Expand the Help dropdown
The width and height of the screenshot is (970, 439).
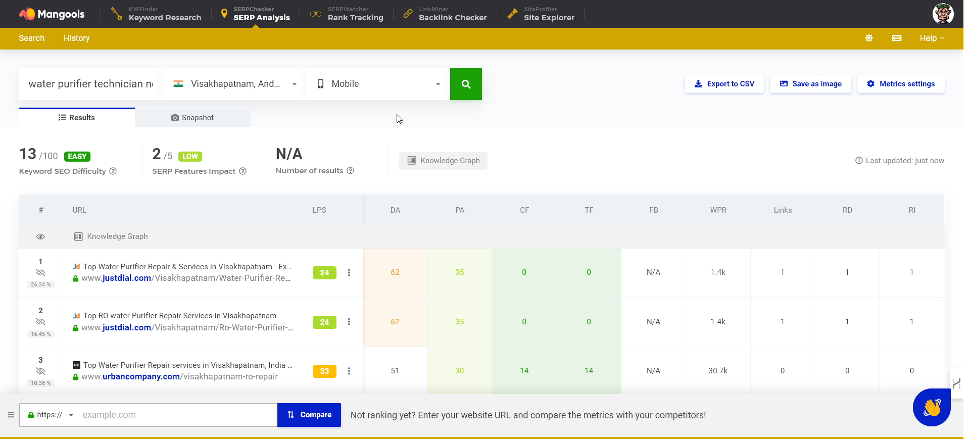[x=932, y=38]
